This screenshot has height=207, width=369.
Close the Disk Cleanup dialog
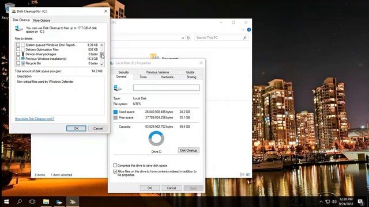click(x=106, y=11)
